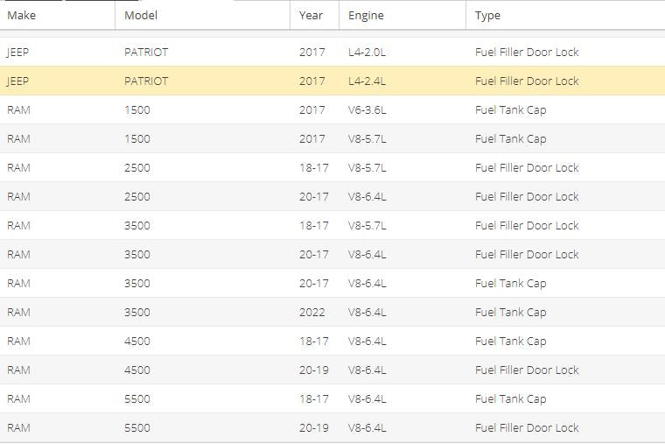Select RAM 1500 V8-5.7L row

tap(332, 138)
